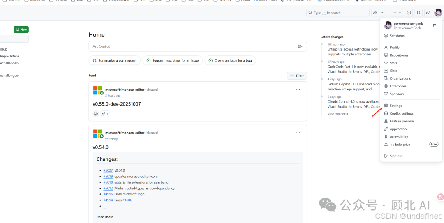Select Try Enterprise menu item
444x223 pixels.
click(x=410, y=144)
